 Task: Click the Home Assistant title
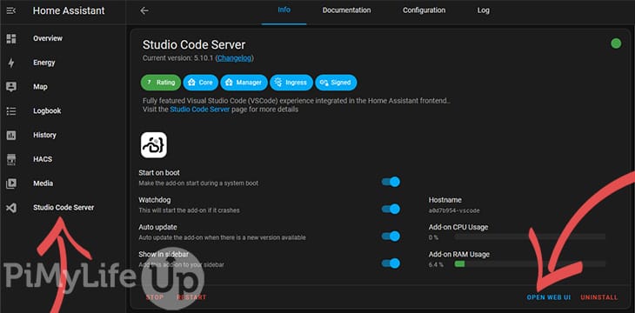69,11
